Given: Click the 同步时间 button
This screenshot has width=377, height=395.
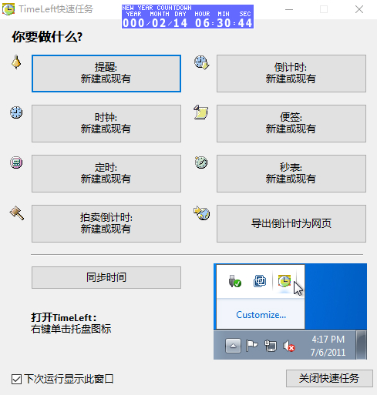Looking at the screenshot, I should [x=106, y=277].
